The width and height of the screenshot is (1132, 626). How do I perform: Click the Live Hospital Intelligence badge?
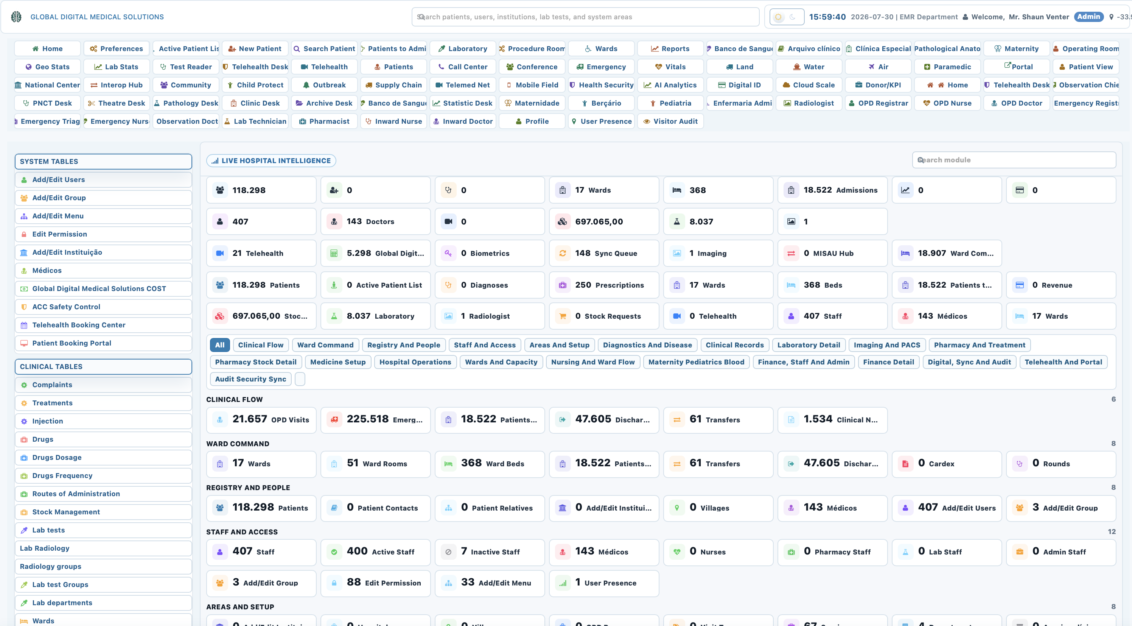271,161
